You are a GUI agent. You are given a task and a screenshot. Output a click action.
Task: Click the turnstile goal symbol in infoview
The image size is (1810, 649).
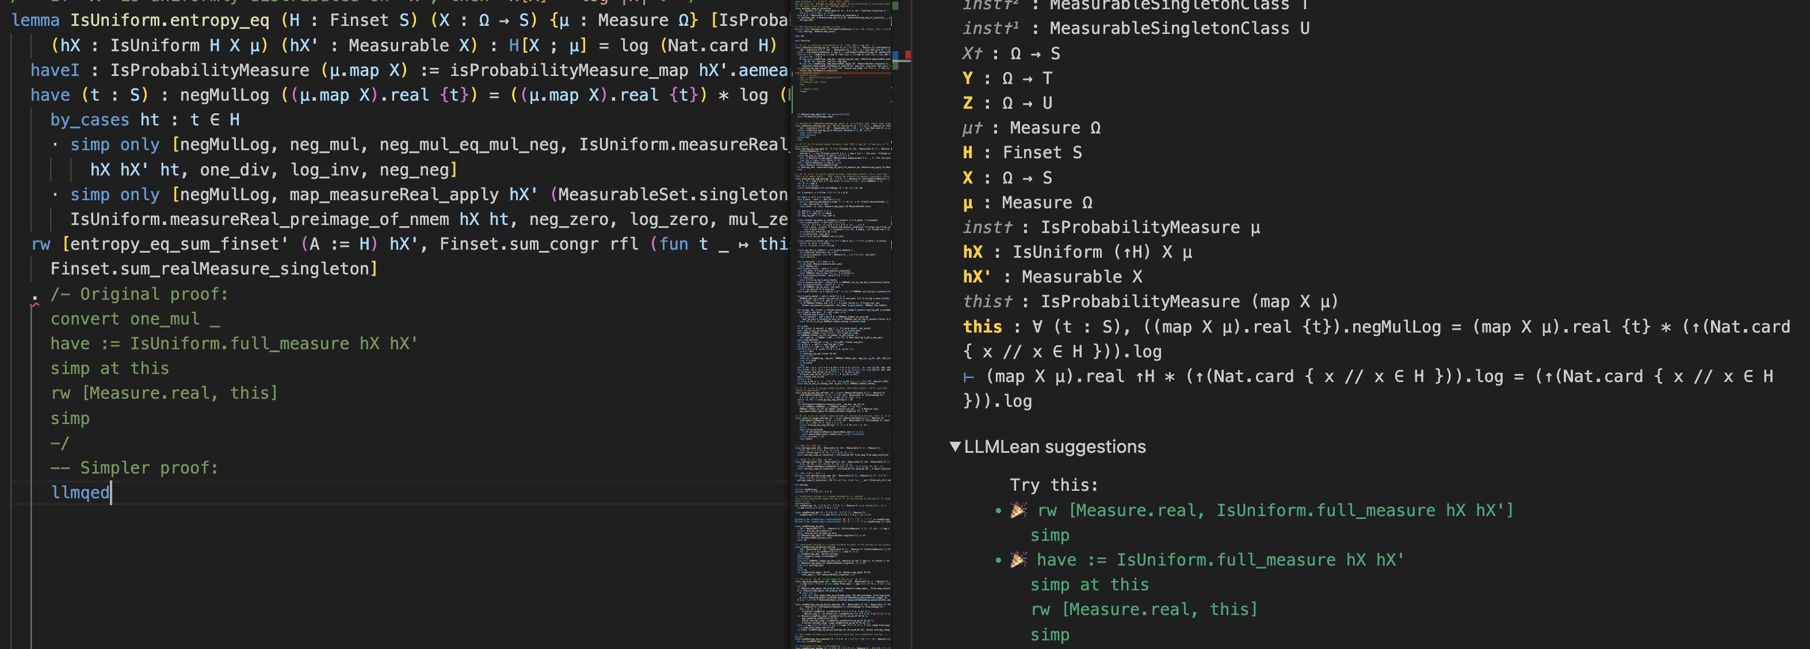968,377
